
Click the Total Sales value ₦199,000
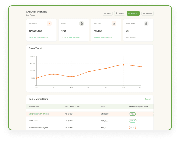coord(35,31)
